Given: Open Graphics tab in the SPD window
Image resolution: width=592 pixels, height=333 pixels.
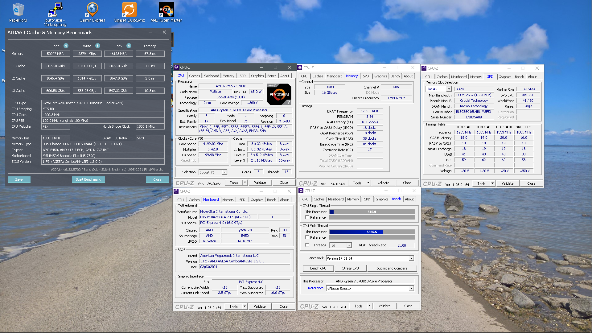Looking at the screenshot, I should click(x=505, y=77).
